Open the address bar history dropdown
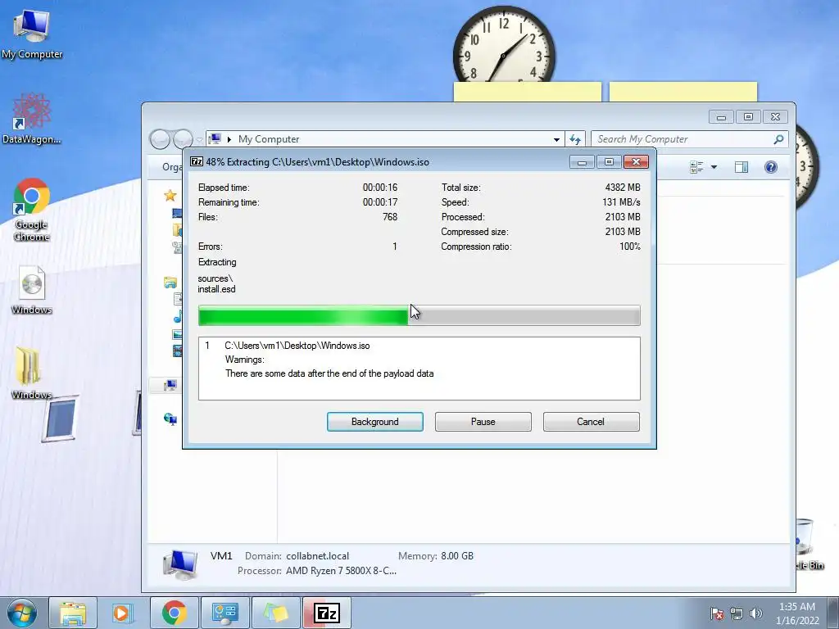Screen dimensions: 839x629 coord(556,139)
